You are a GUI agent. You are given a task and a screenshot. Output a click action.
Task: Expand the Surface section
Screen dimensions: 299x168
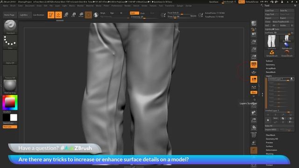point(269,147)
